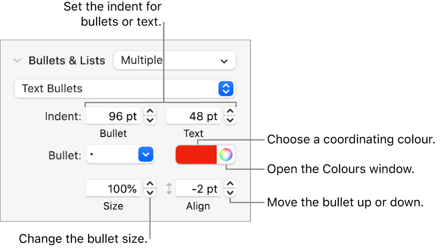Viewport: 441px width, 250px height.
Task: Decrease bullet indent with down arrow
Action: [150, 120]
